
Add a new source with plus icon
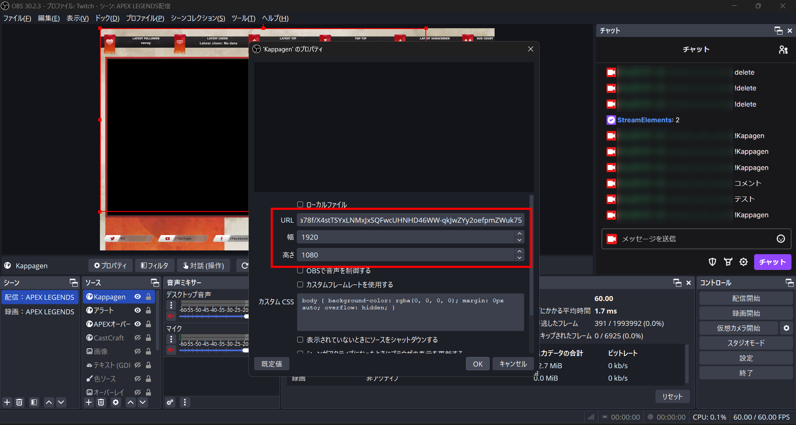click(89, 402)
